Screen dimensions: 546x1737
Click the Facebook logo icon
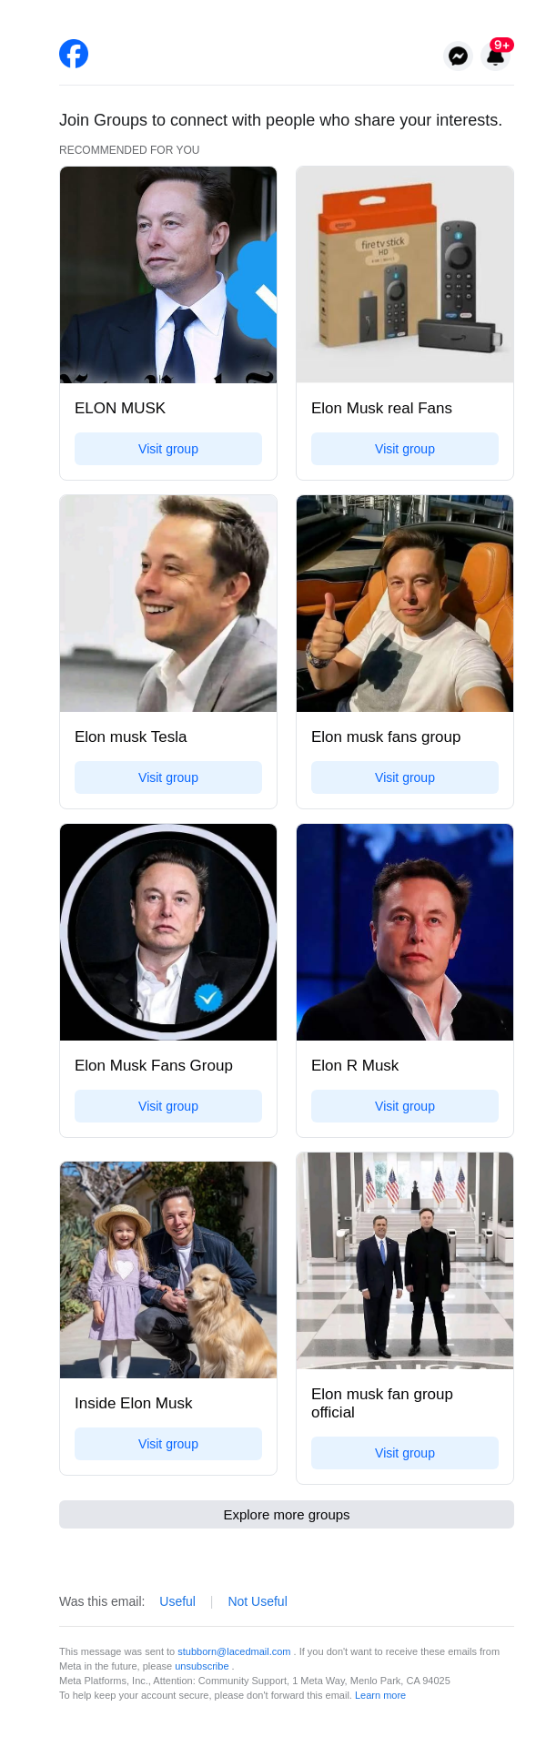pyautogui.click(x=74, y=54)
